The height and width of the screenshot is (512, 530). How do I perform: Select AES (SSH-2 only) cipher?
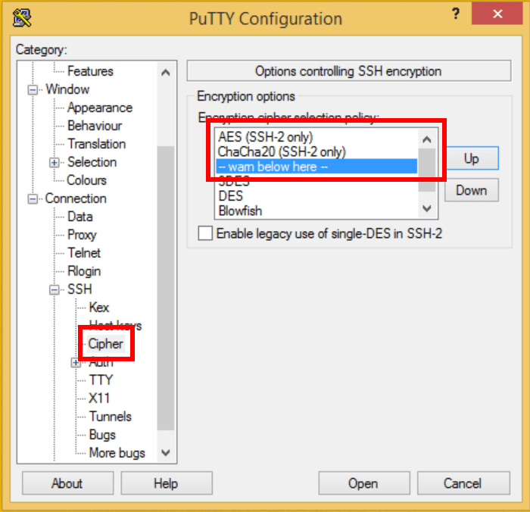pos(316,137)
